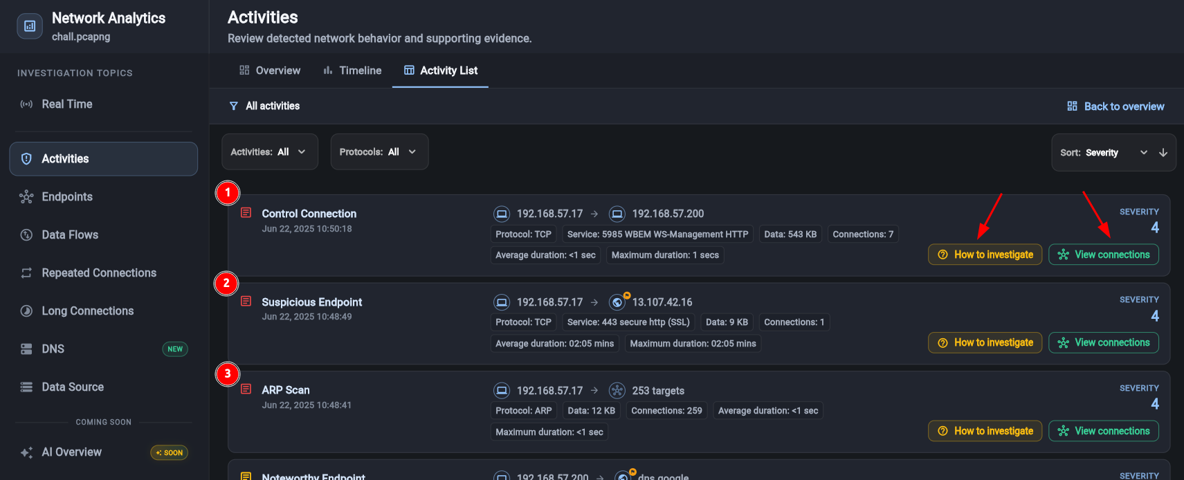
Task: Switch to the Overview tab
Action: click(x=270, y=71)
